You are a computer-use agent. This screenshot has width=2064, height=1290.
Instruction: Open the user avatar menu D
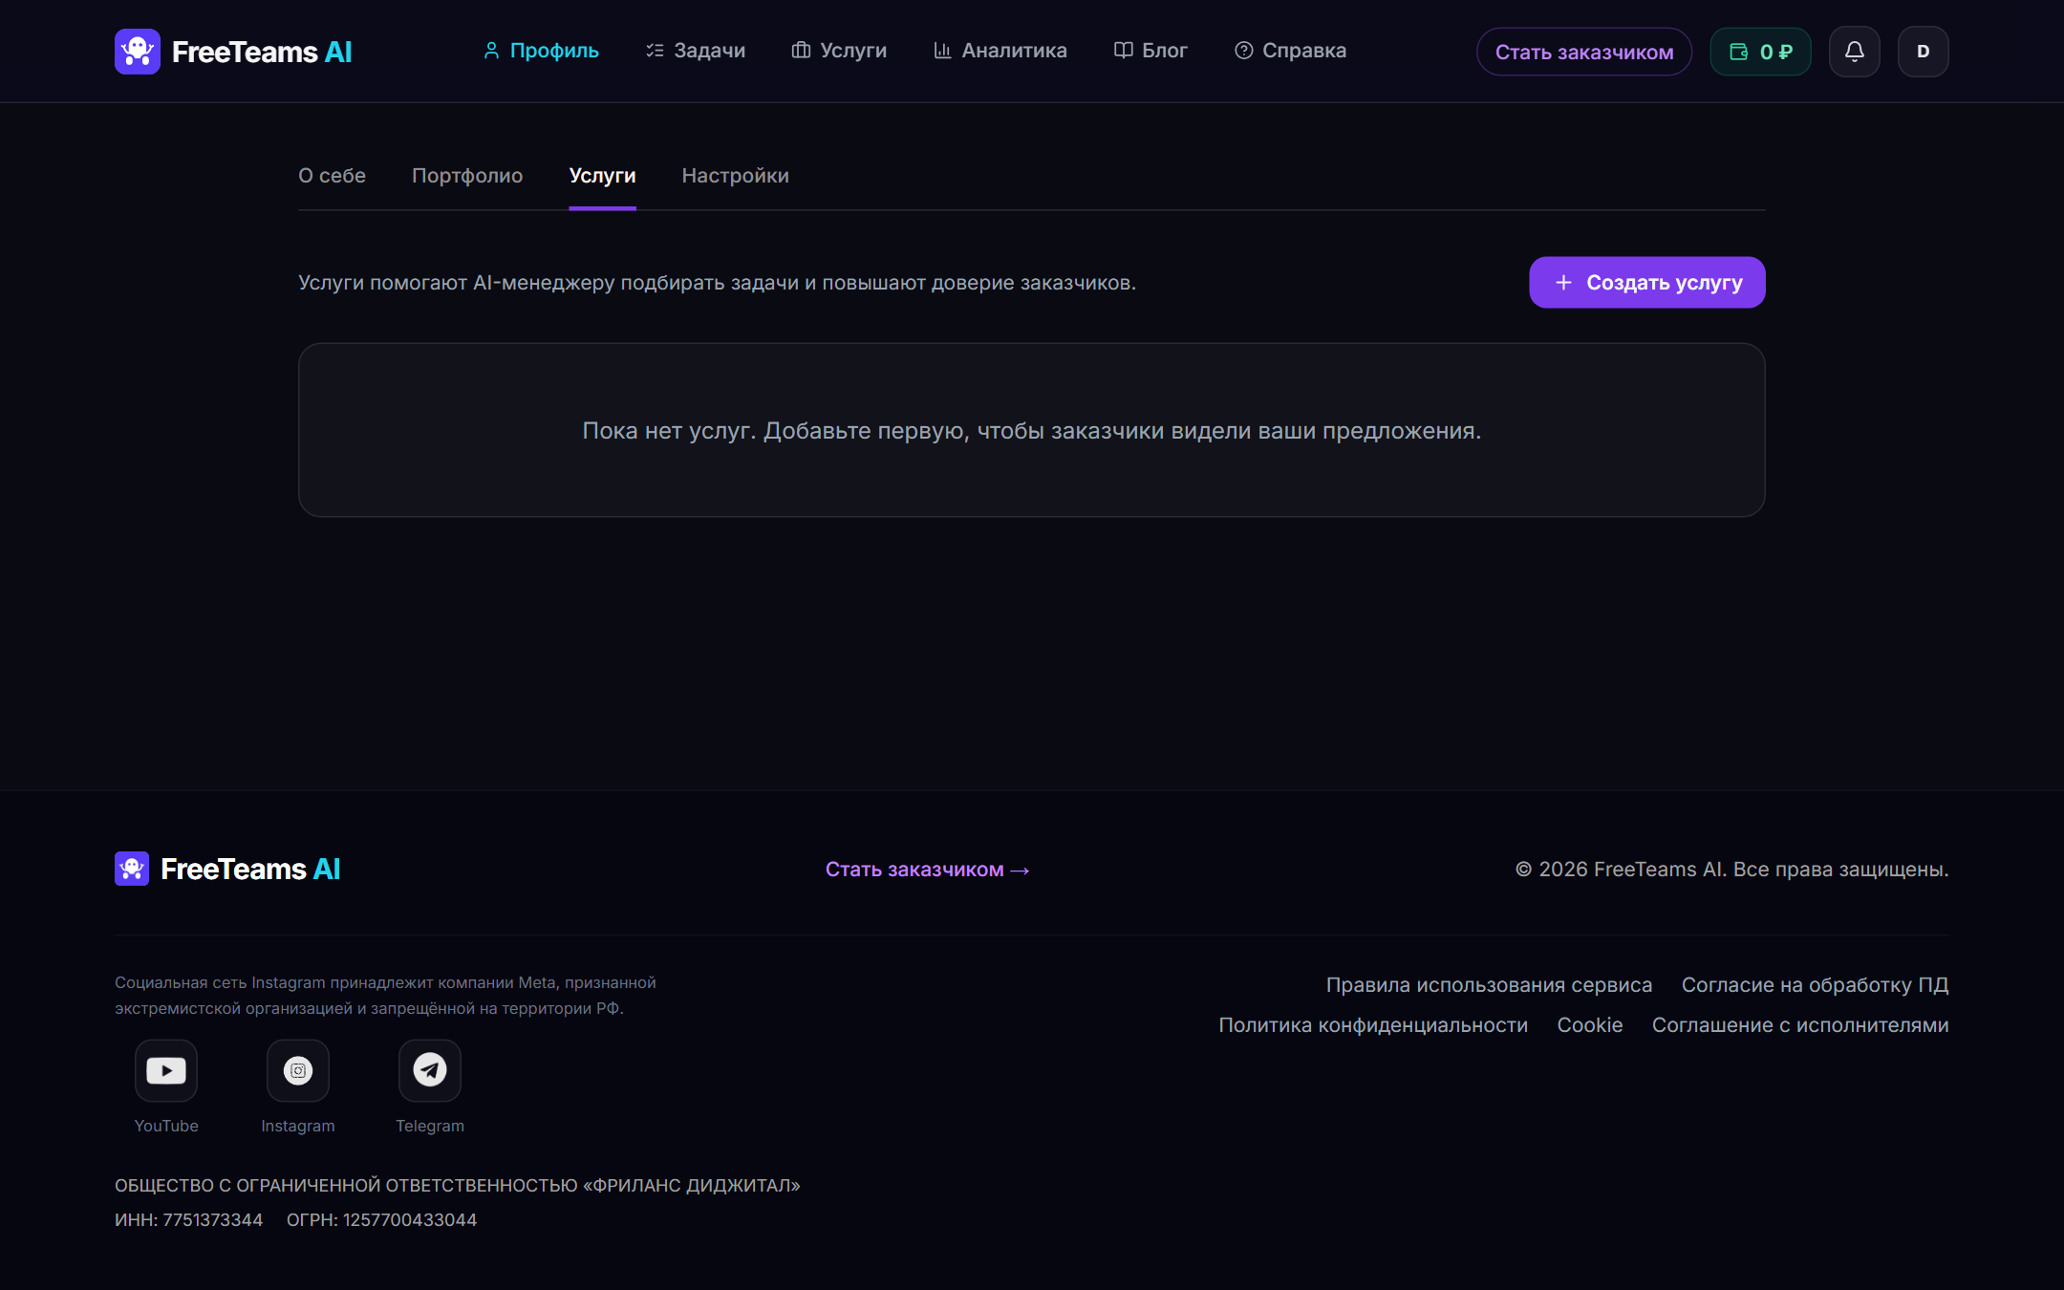(1923, 52)
